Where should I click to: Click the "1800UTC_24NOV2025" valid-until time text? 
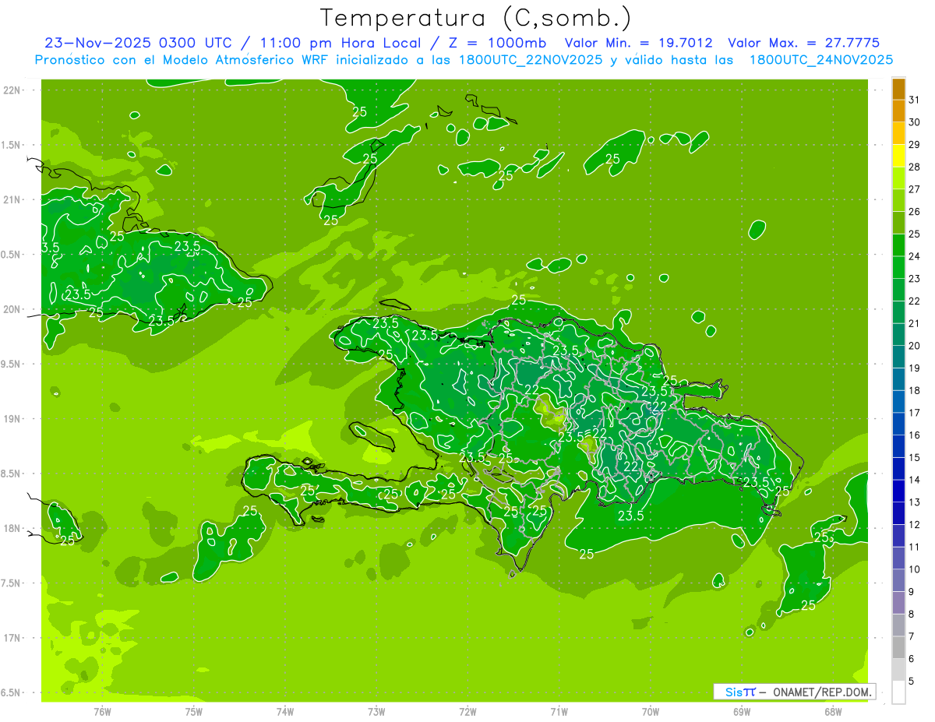[x=820, y=59]
